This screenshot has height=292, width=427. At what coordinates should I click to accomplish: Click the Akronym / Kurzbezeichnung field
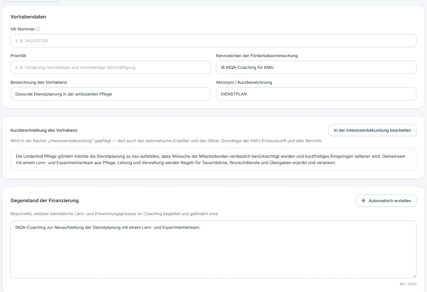[316, 94]
